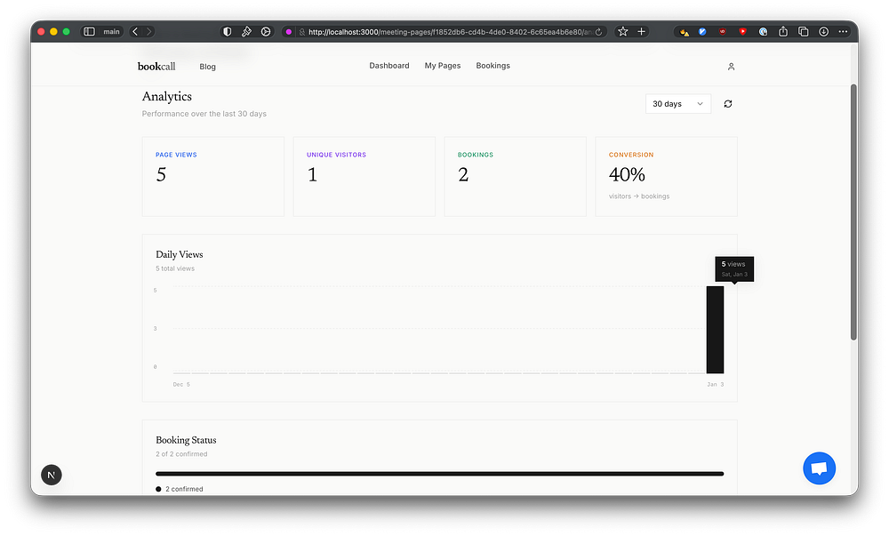Click the "2 confirmed" legend entry
This screenshot has height=536, width=889.
180,489
